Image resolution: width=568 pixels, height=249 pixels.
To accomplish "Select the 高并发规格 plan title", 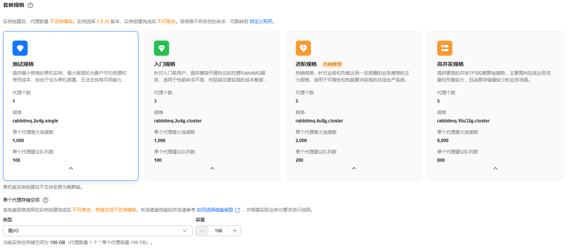I will pyautogui.click(x=450, y=64).
